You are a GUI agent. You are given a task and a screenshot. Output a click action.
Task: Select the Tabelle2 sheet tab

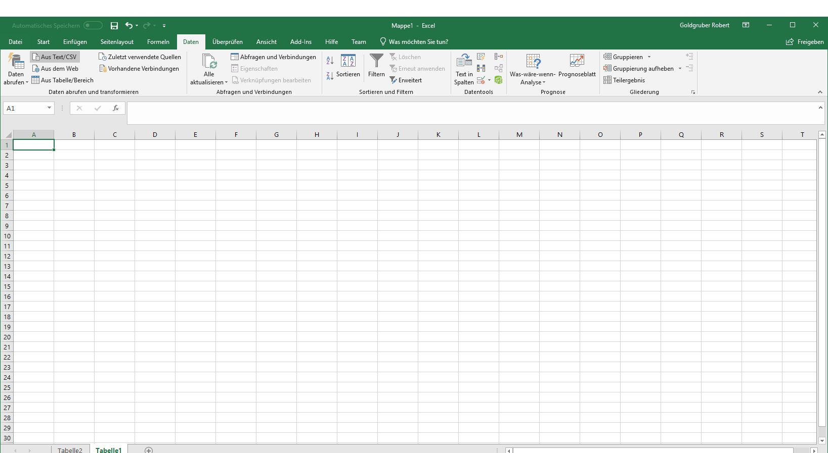70,449
